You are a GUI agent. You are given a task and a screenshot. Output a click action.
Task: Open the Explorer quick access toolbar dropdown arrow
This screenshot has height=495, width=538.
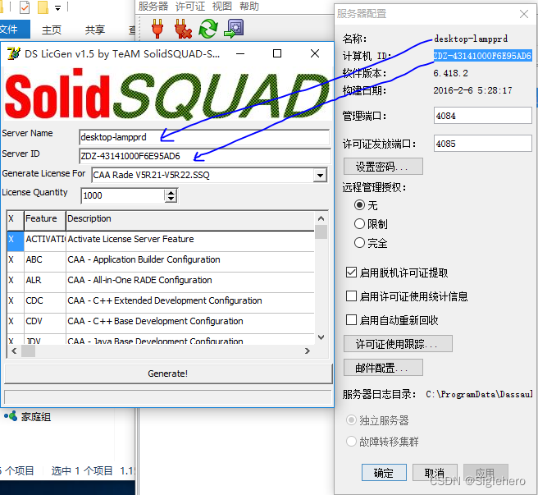coord(57,8)
